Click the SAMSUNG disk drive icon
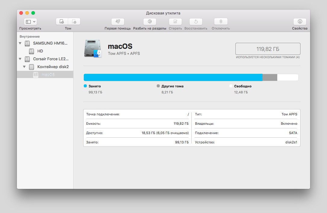Viewport: 327px width, 213px height. [x=27, y=43]
